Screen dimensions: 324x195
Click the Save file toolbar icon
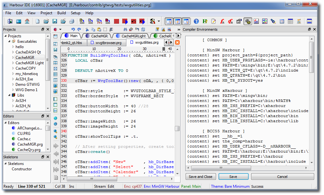tap(55, 22)
